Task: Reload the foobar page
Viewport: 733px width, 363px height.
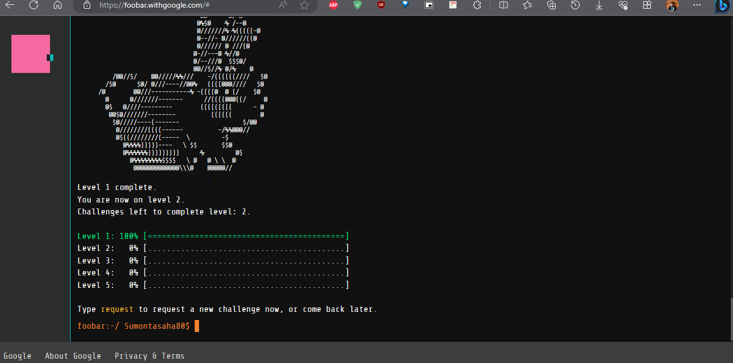Action: coord(34,5)
